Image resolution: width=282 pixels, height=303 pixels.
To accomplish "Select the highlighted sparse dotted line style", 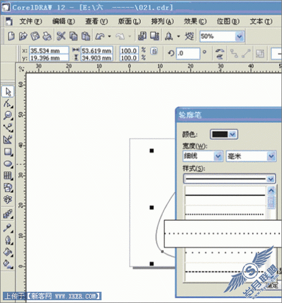I will (x=223, y=234).
